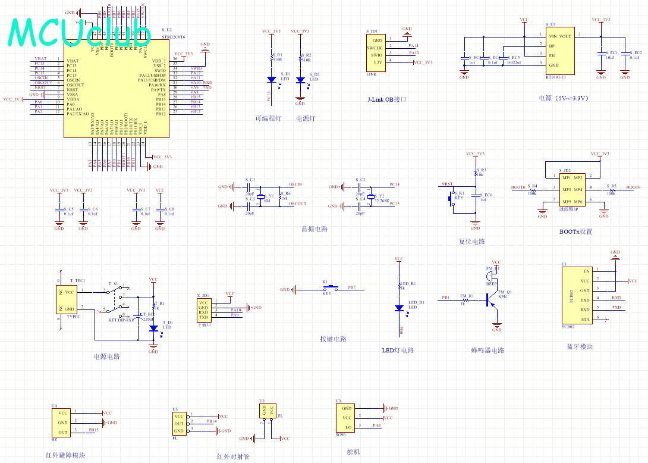The width and height of the screenshot is (648, 463).
Task: Click the STM32C8T6 microcontroller chip body
Action: (116, 89)
